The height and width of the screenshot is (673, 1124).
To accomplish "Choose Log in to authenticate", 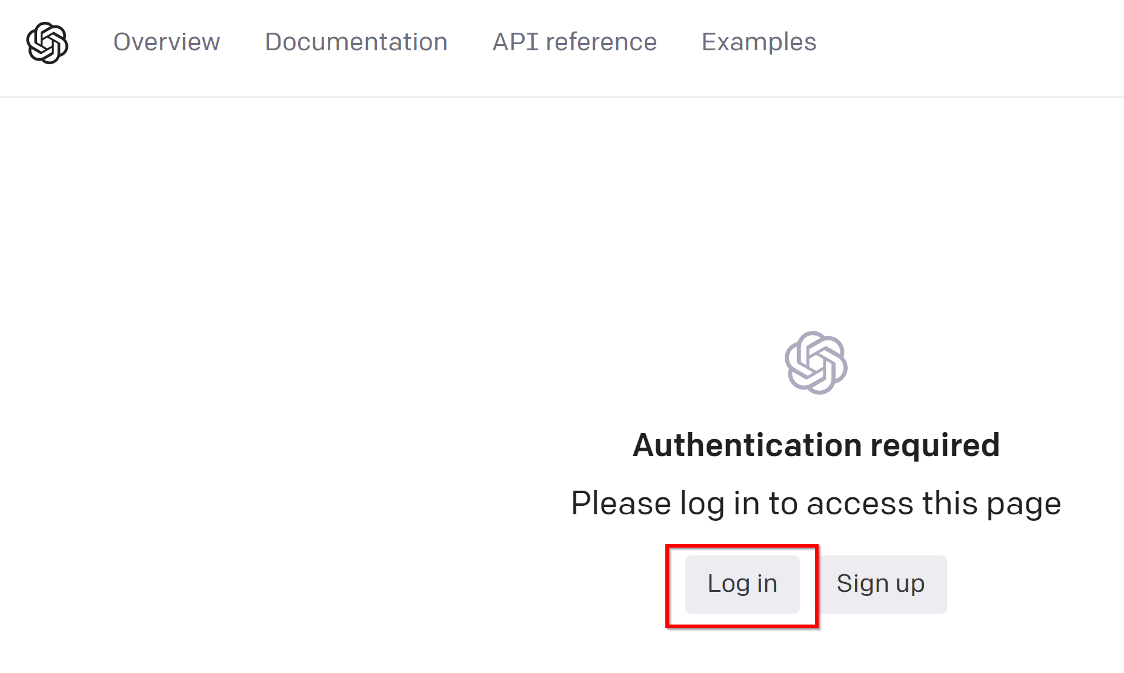I will tap(742, 584).
